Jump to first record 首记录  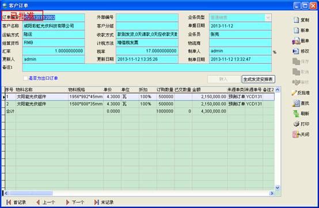pos(16,202)
